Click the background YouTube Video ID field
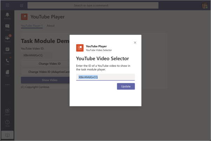The image size is (211, 141). [x=36, y=55]
